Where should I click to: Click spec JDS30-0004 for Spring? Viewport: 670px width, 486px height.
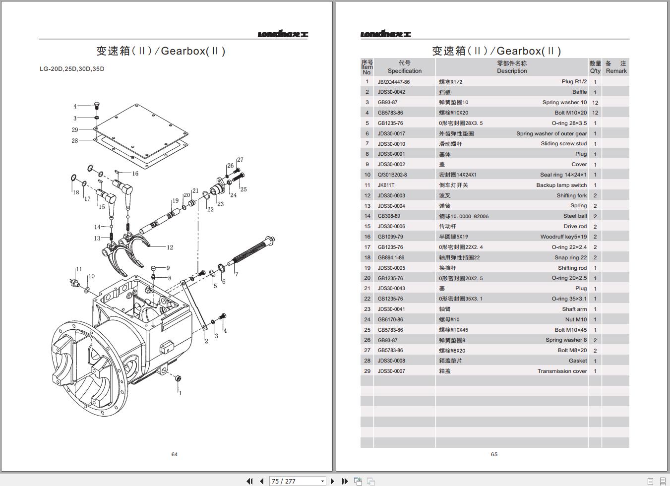391,206
